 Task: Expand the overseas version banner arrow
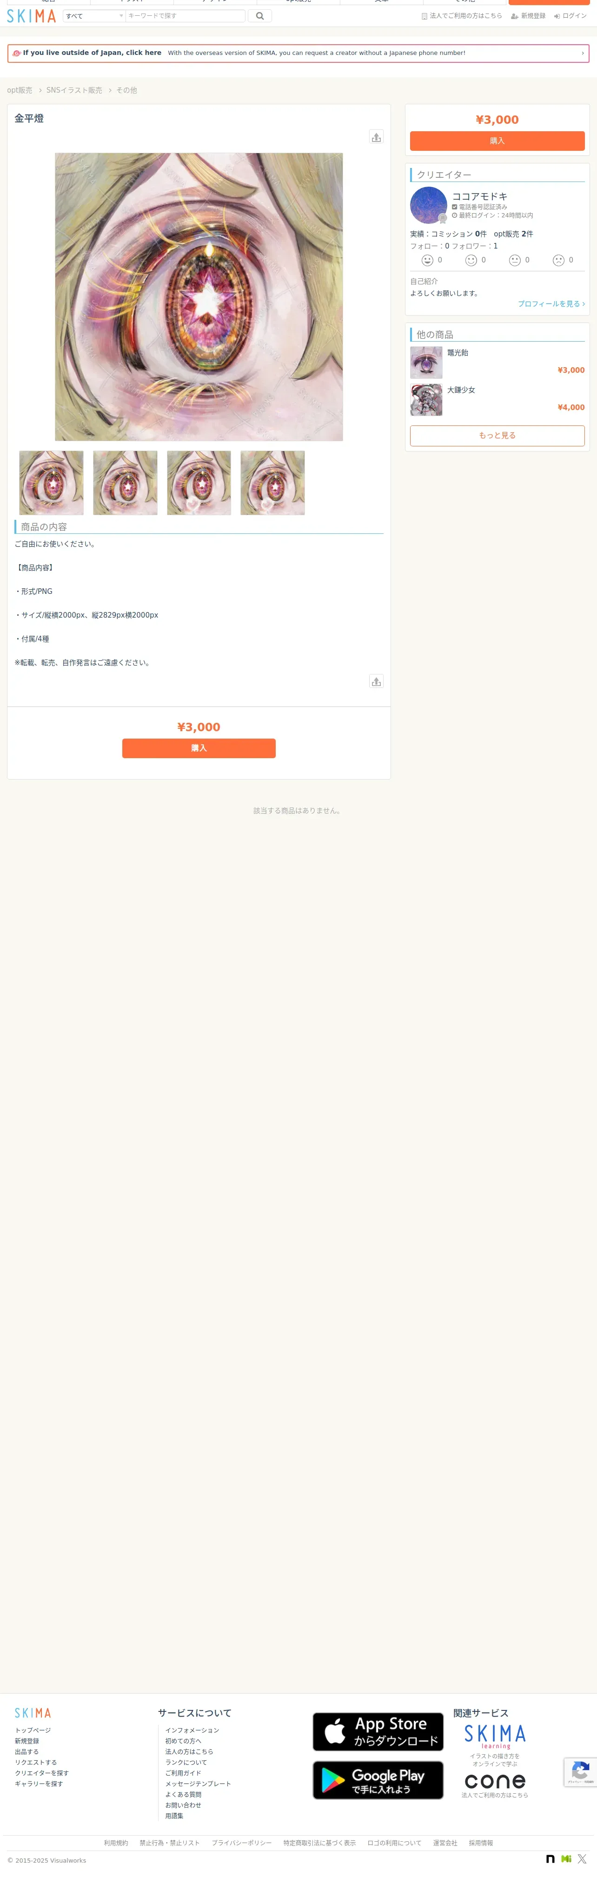tap(582, 53)
